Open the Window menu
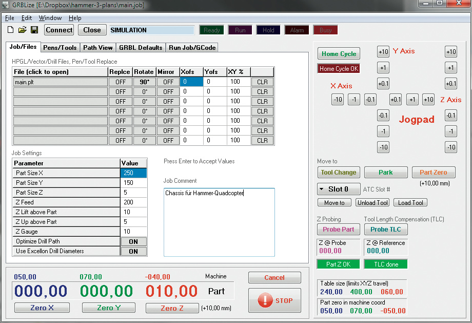The image size is (472, 323). pyautogui.click(x=50, y=18)
